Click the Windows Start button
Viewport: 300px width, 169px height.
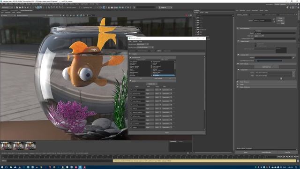point(2,167)
